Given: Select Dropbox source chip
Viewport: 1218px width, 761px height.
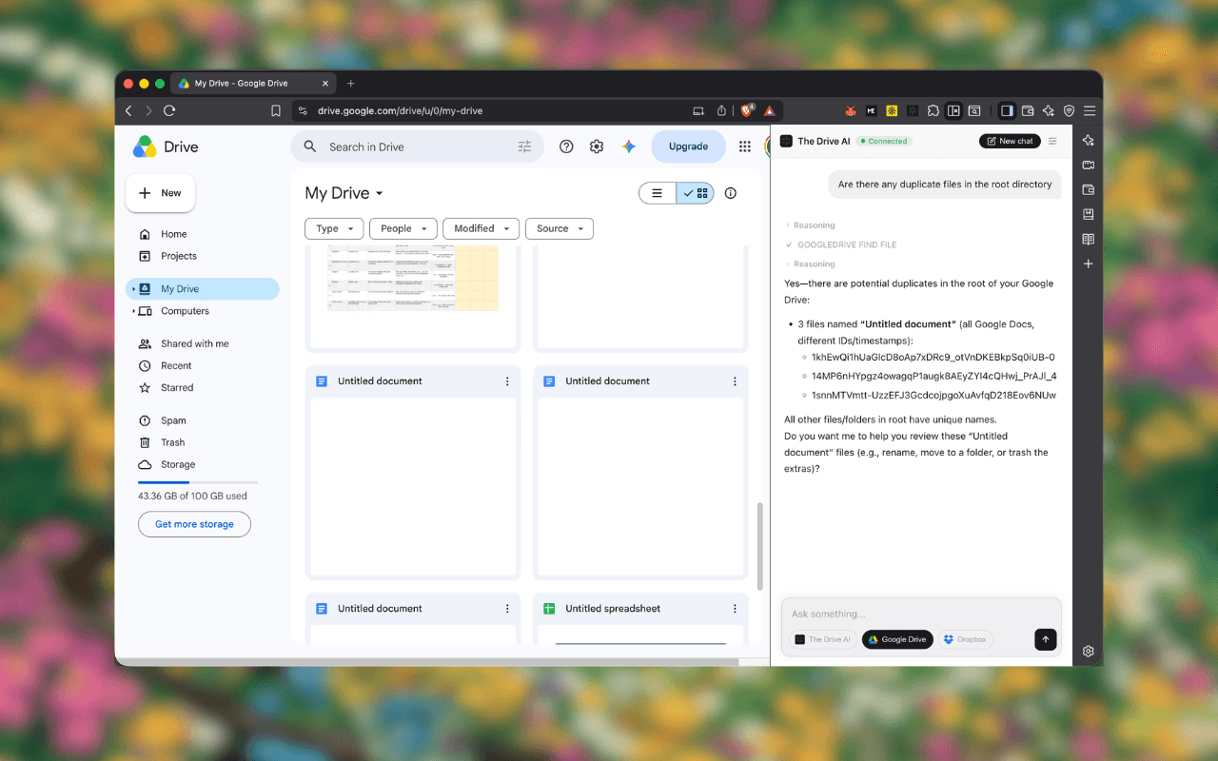Looking at the screenshot, I should [x=965, y=639].
